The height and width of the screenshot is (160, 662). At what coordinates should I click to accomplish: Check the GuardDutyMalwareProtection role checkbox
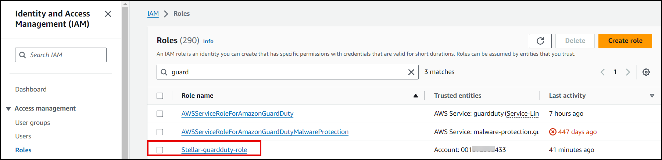coord(160,132)
